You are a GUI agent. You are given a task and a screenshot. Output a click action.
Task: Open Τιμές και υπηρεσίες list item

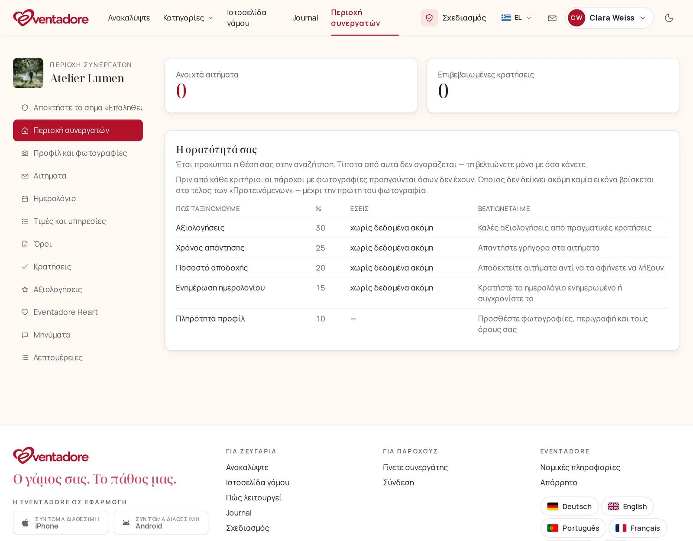[78, 221]
